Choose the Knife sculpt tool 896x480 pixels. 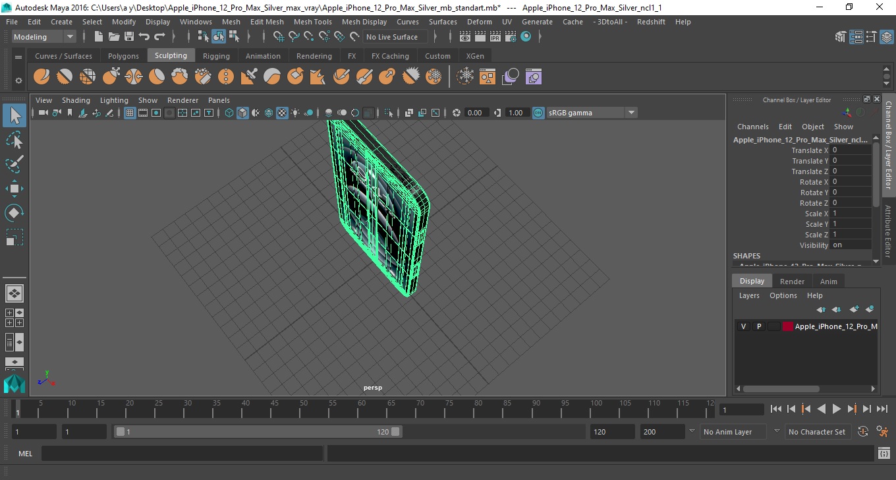341,76
